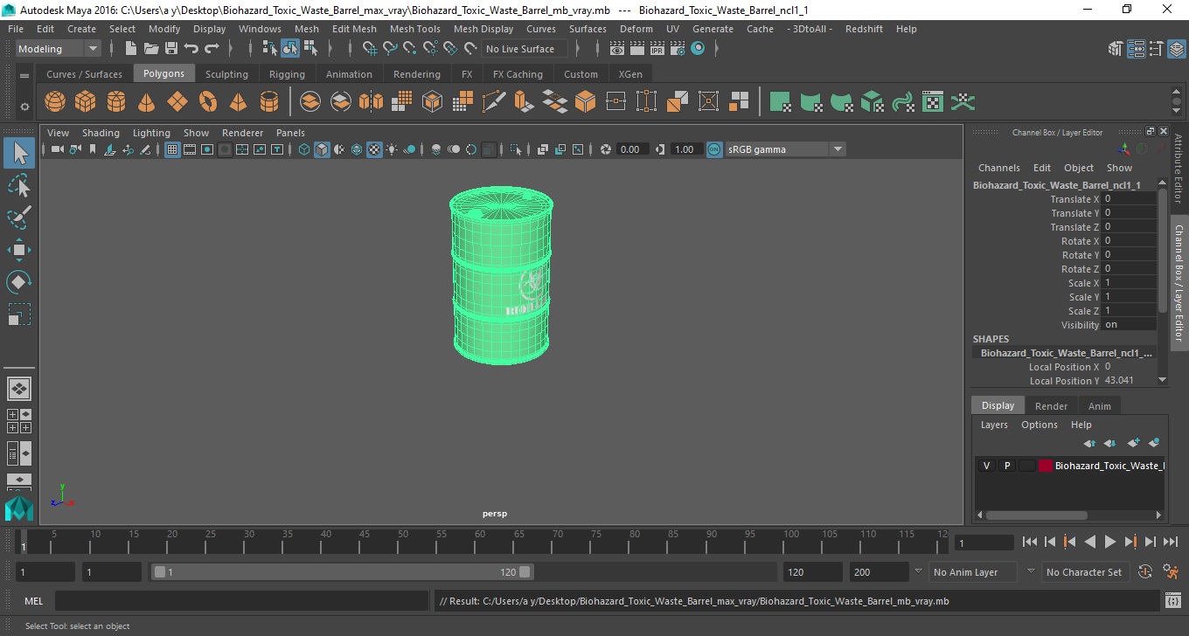
Task: Click the Automatic UV mapping cube shelf icon
Action: pos(872,102)
